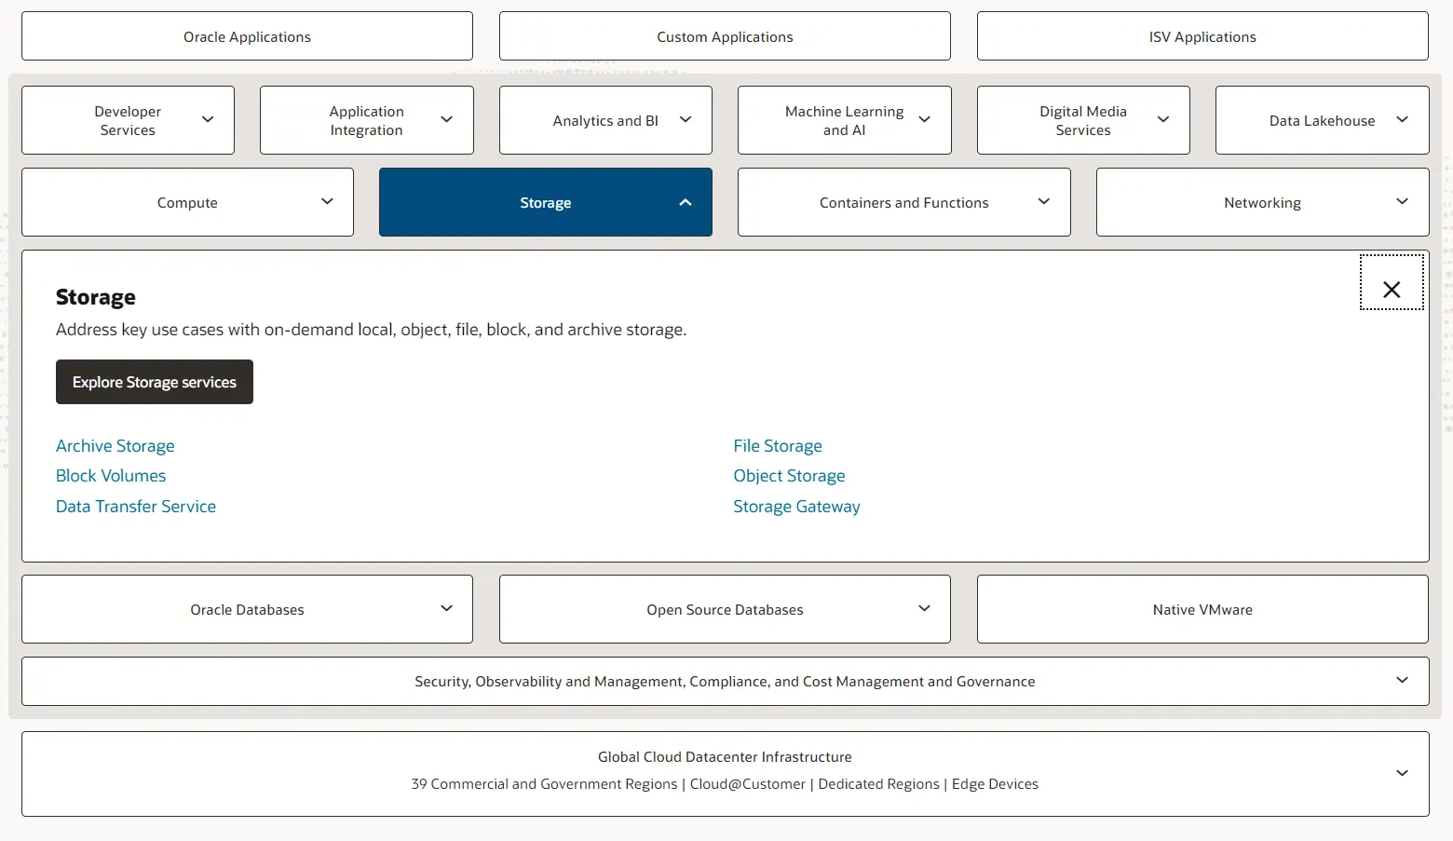Screen dimensions: 1453x841
Task: Expand Data Lakehouse chevron
Action: pyautogui.click(x=1402, y=119)
